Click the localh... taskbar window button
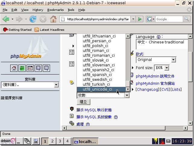The image size is (194, 146). click(x=85, y=141)
